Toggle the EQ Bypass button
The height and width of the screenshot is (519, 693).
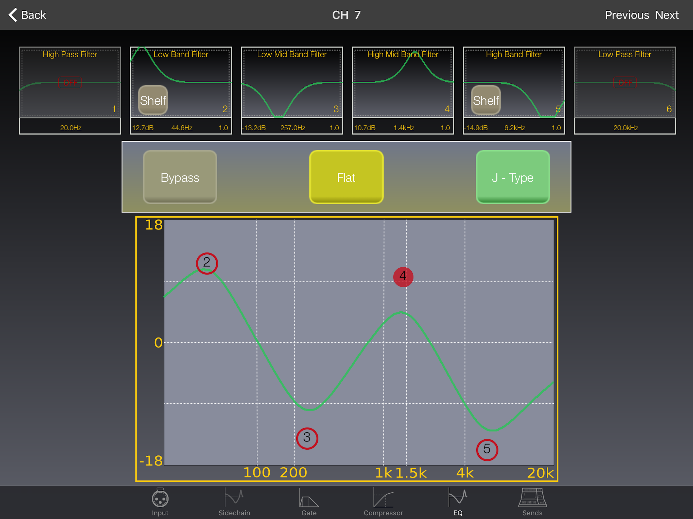180,177
